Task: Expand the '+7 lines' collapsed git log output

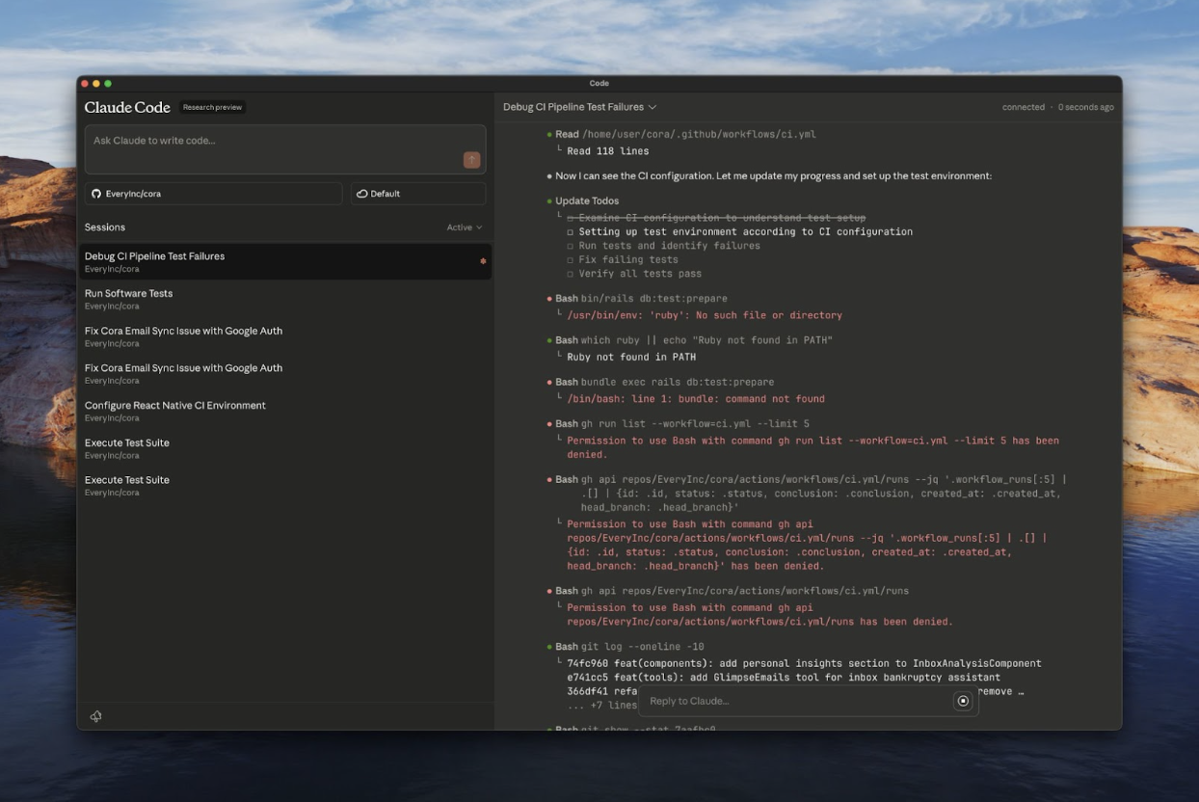Action: click(601, 706)
